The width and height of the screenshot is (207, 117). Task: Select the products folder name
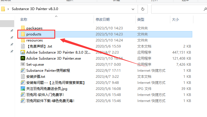point(34,34)
